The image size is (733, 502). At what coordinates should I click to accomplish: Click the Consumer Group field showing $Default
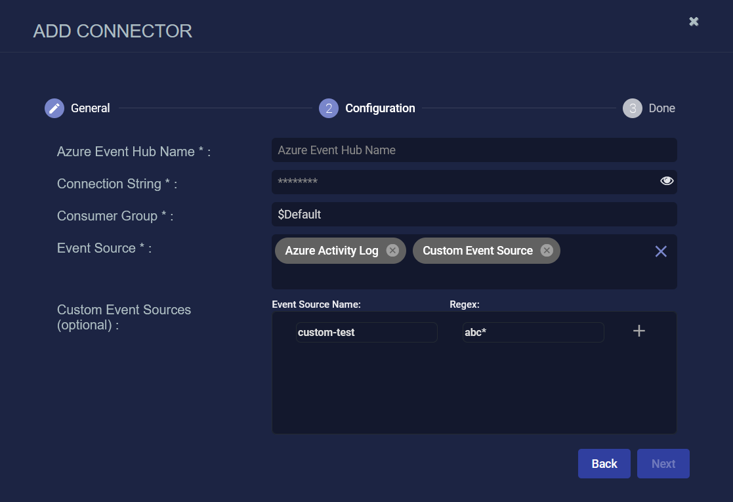pyautogui.click(x=474, y=215)
